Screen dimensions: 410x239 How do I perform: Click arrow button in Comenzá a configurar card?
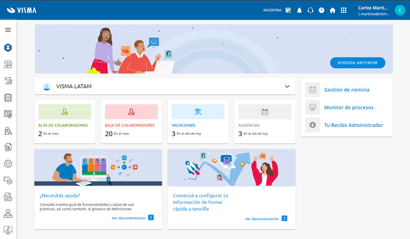[x=284, y=218]
